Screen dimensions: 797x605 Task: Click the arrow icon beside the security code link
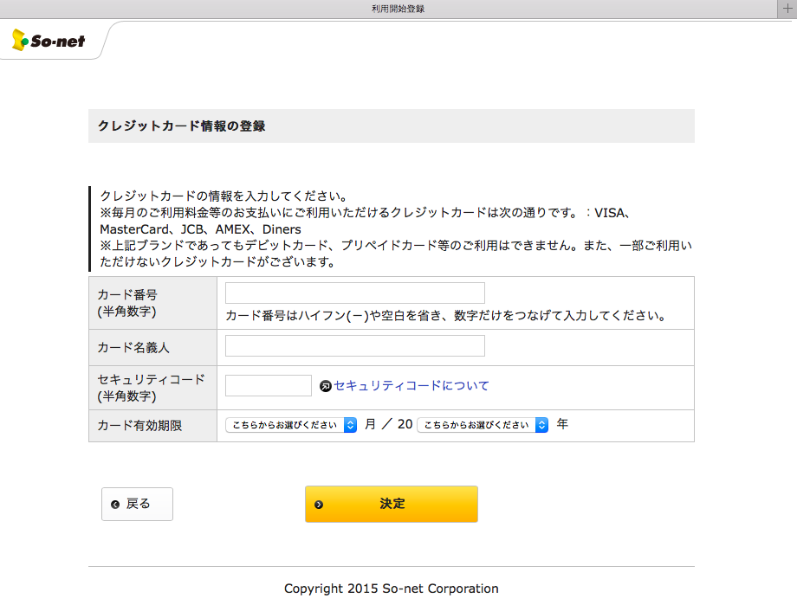[326, 387]
